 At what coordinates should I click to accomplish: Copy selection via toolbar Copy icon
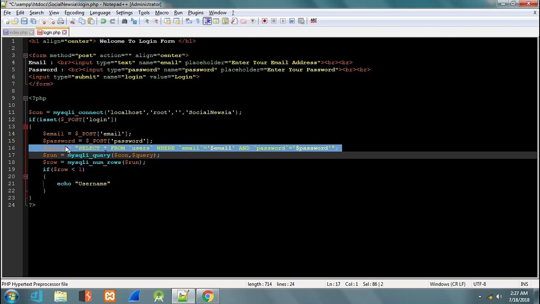pyautogui.click(x=82, y=21)
